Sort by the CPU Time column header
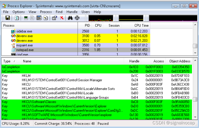The width and height of the screenshot is (199, 128). [136, 26]
